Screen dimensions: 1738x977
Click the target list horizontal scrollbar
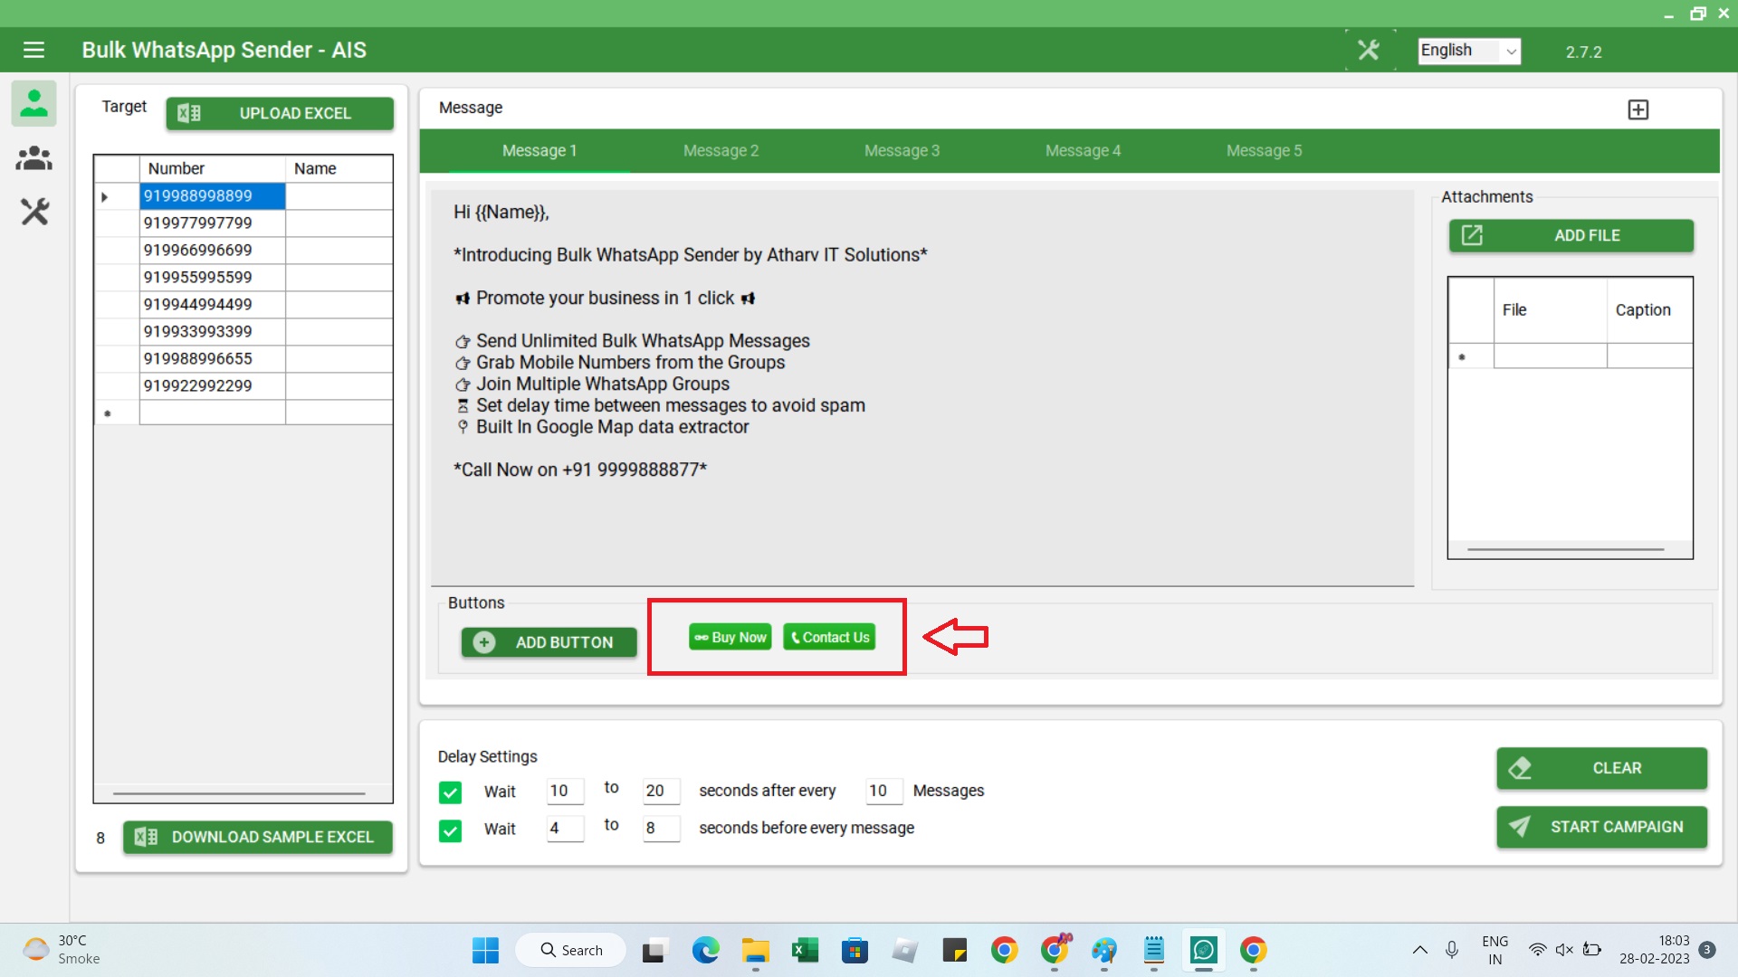240,793
